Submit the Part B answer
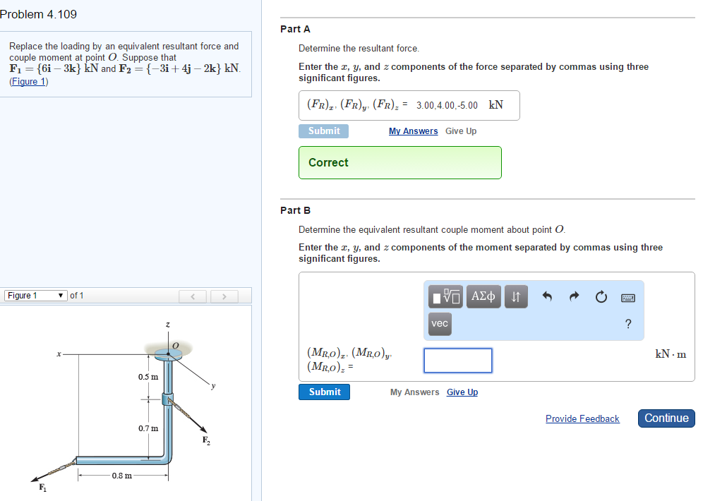 (x=324, y=392)
